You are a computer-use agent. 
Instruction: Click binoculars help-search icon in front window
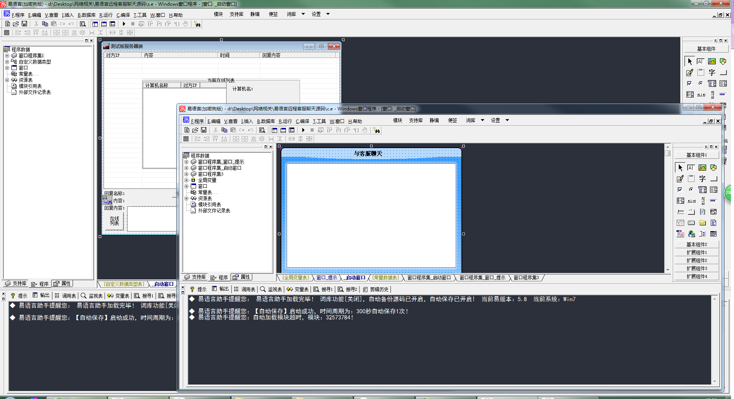(x=377, y=130)
